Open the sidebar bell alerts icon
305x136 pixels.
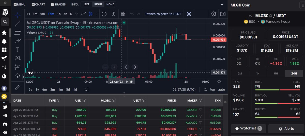(x=4, y=41)
